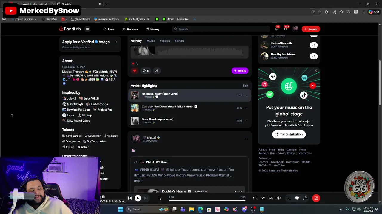Edit Artist Highlights
This screenshot has height=214, width=382.
245,86
